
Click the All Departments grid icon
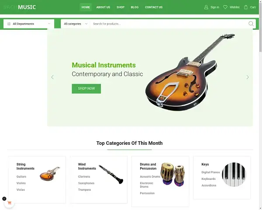click(x=9, y=24)
